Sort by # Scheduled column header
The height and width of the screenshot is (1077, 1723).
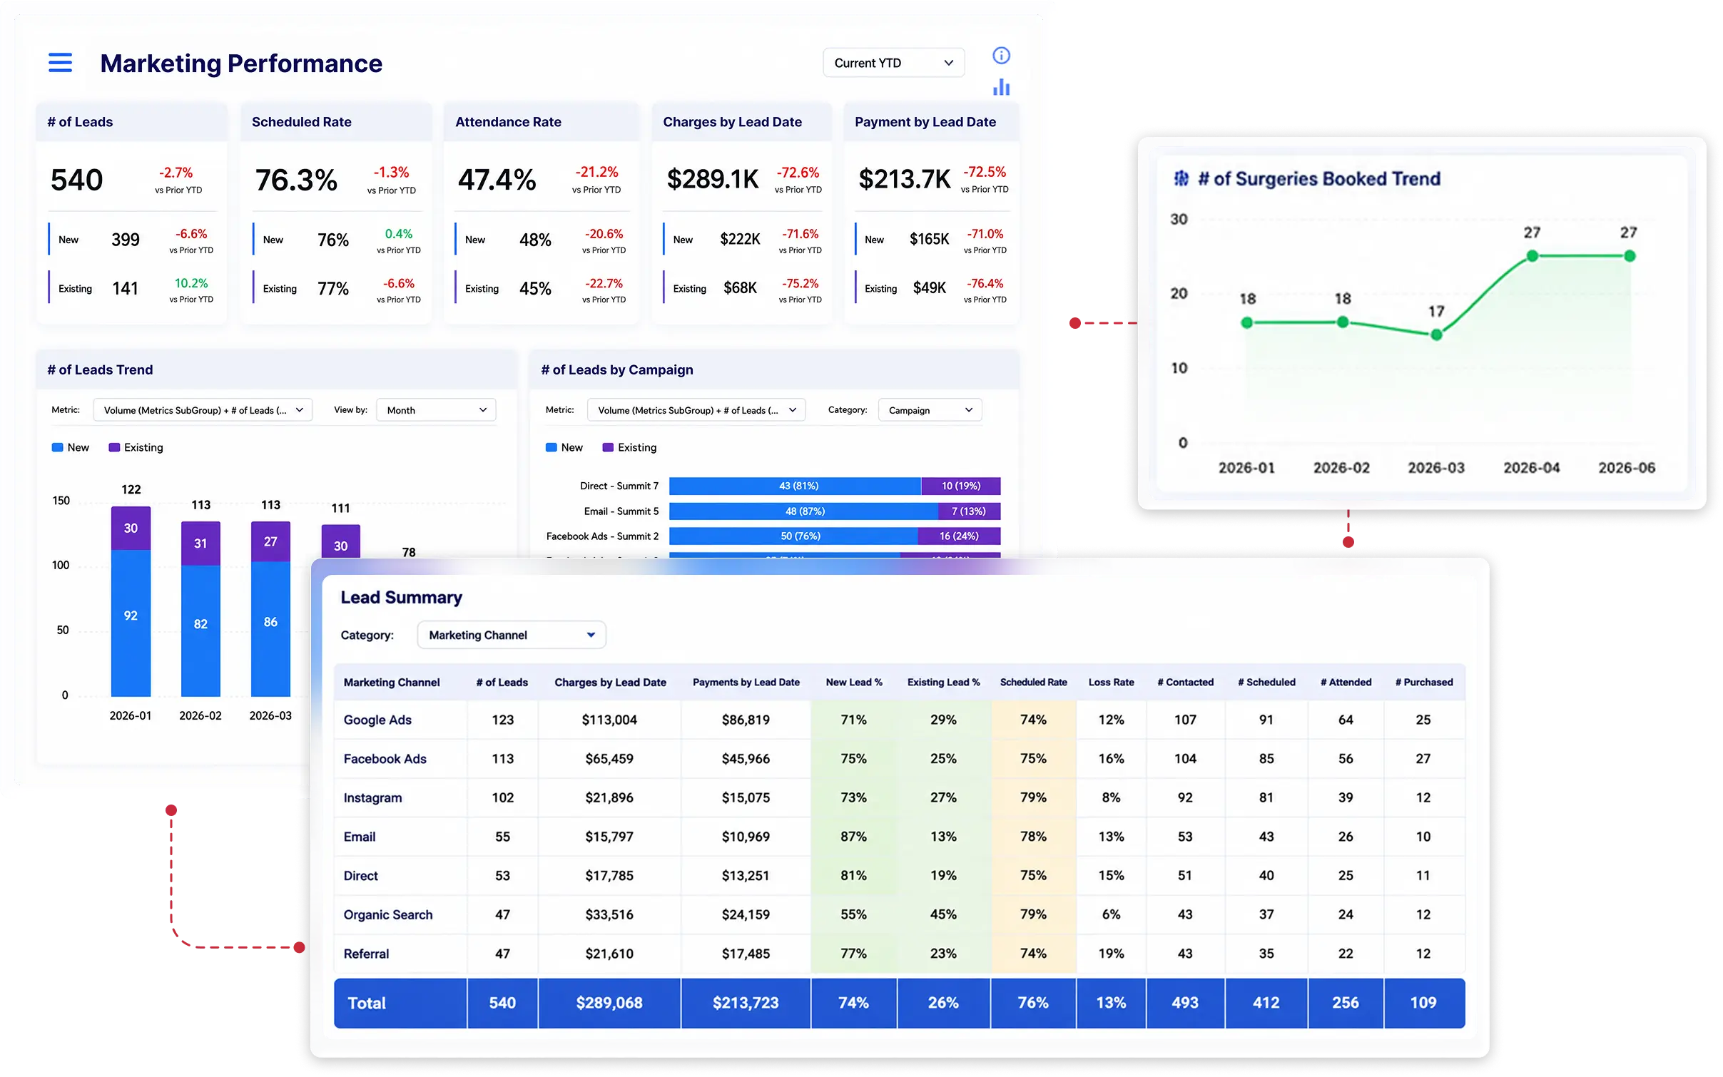click(1266, 683)
